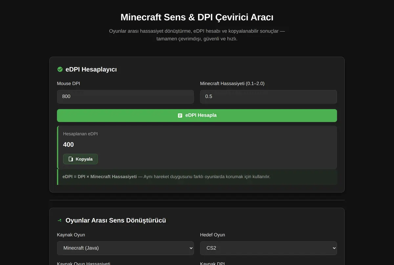This screenshot has height=265, width=394.
Task: Run the eDPI Hesapla calculation
Action: [197, 115]
